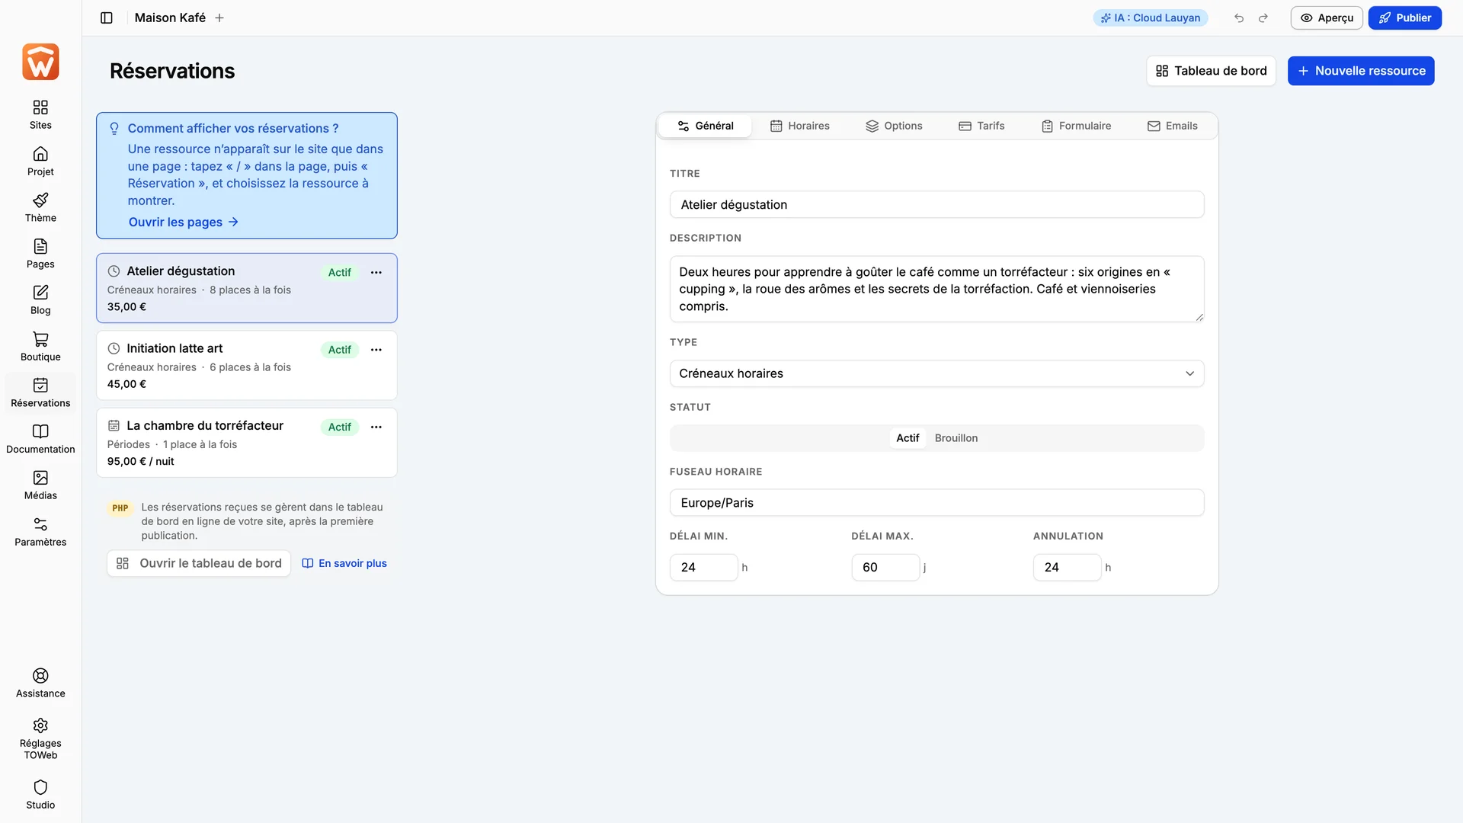
Task: Open more options for La chambre du torréfacteur
Action: click(x=376, y=427)
